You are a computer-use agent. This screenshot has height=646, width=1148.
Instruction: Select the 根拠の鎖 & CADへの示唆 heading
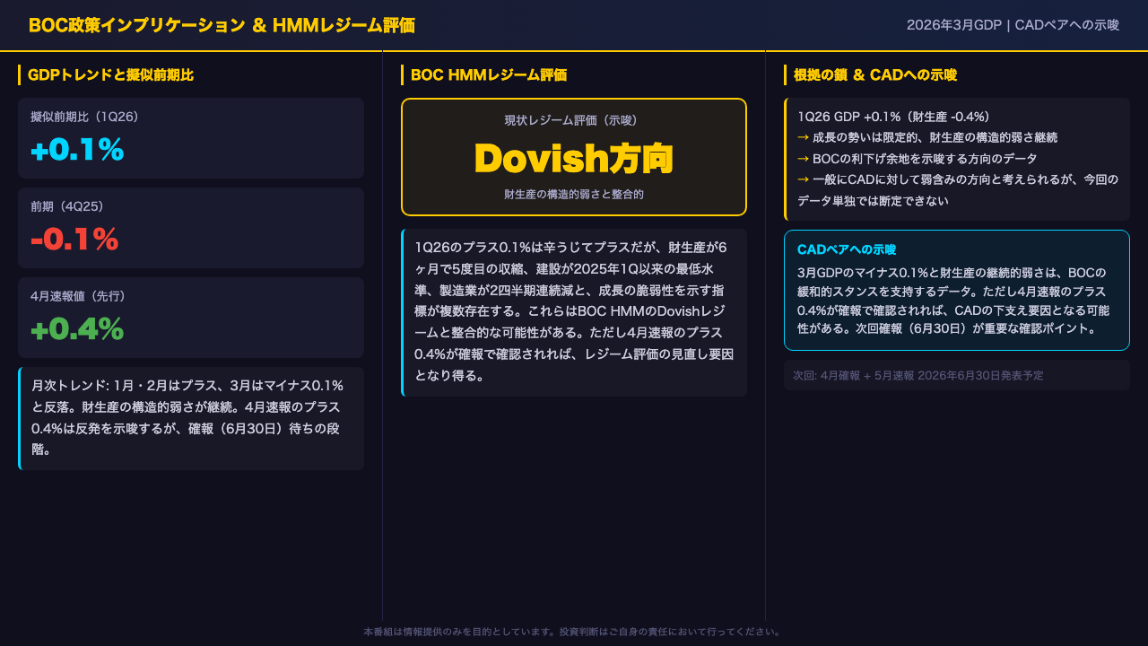[x=875, y=75]
